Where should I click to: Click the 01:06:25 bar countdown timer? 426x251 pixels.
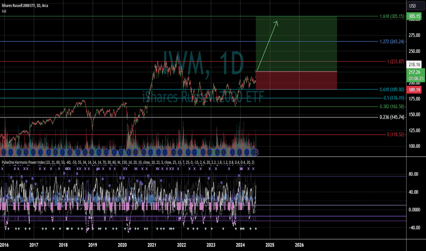[x=416, y=78]
